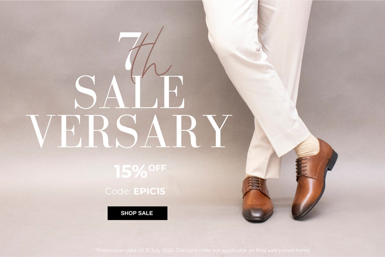Select the EPIC15 promo code text
The image size is (385, 257).
pyautogui.click(x=149, y=192)
